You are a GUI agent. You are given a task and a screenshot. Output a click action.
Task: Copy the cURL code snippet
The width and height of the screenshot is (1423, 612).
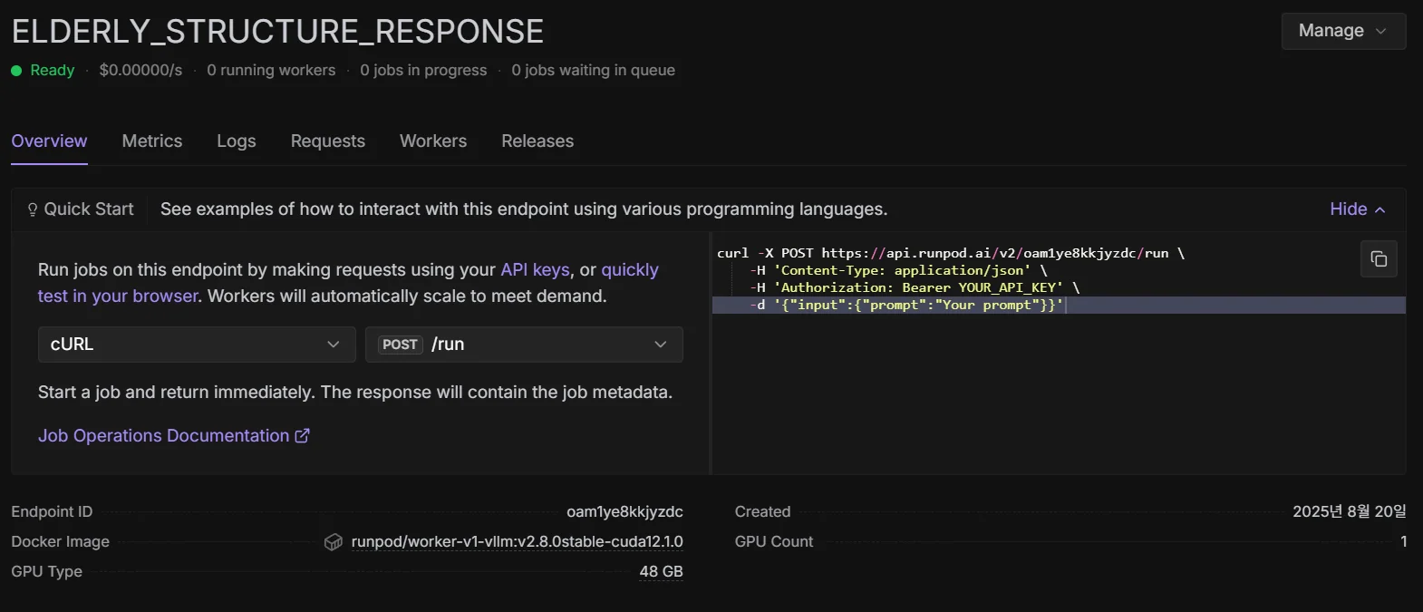1379,259
